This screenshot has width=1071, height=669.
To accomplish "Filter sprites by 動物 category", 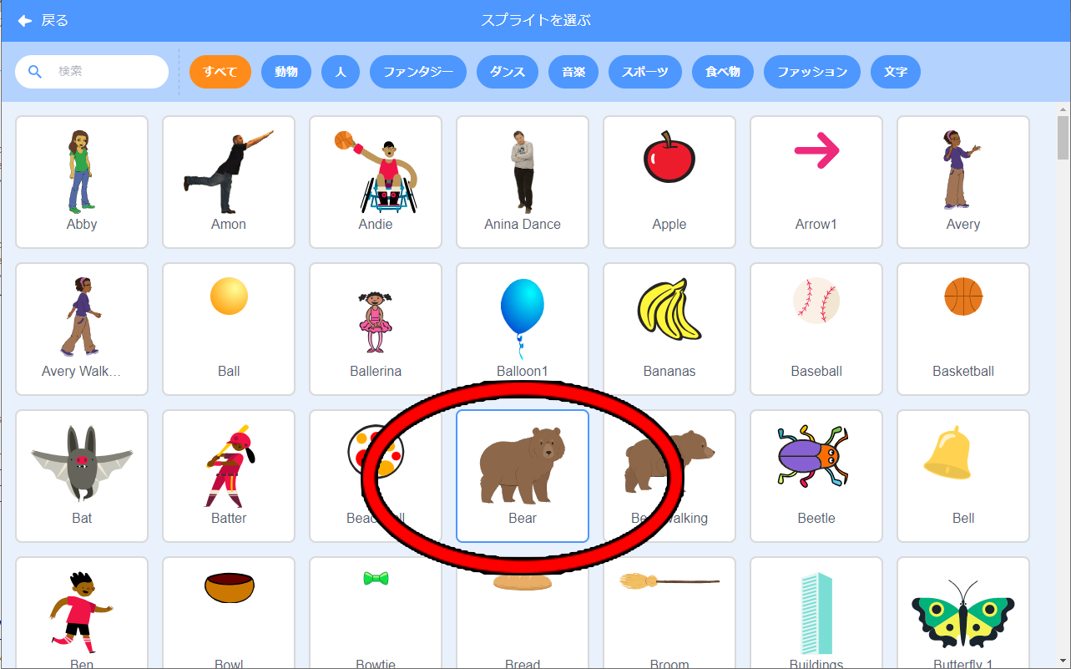I will (x=286, y=72).
